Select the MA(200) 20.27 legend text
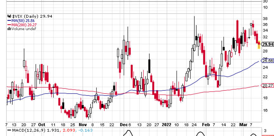The width and height of the screenshot is (274, 136). point(24,25)
